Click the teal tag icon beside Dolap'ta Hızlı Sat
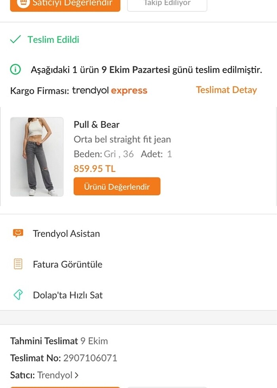Viewport: 277px width, 388px height. (x=18, y=295)
